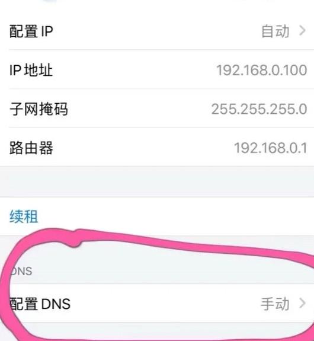Tap the 子网掩码 label

pyautogui.click(x=39, y=109)
